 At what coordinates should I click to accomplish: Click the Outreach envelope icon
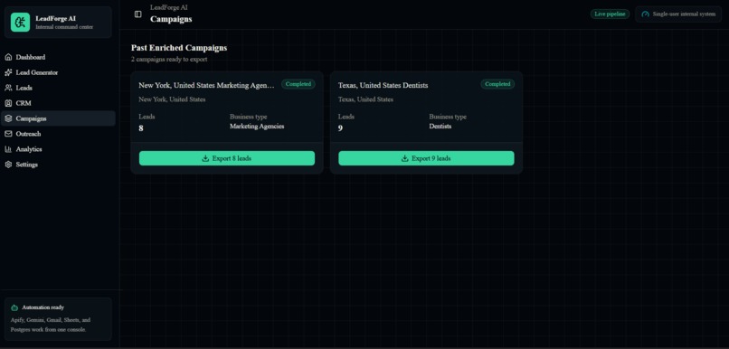tap(8, 134)
